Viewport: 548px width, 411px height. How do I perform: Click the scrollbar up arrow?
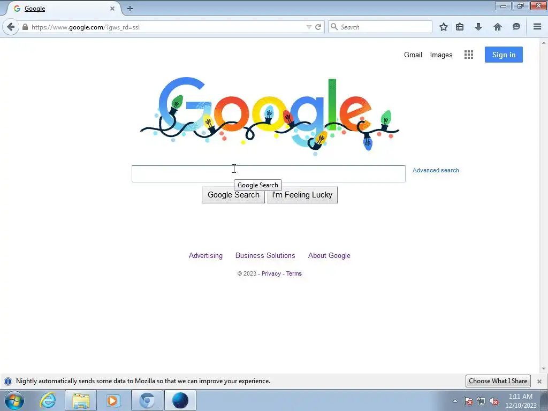pyautogui.click(x=544, y=43)
